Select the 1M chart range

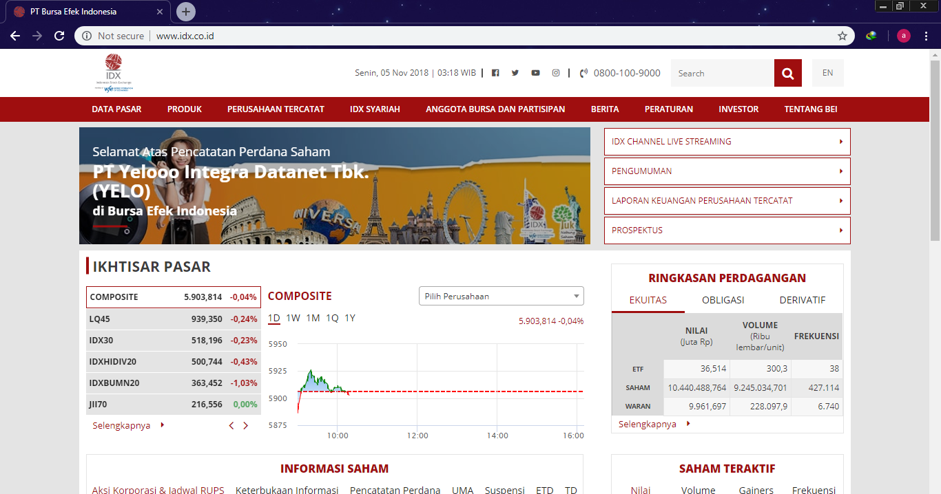coord(313,318)
